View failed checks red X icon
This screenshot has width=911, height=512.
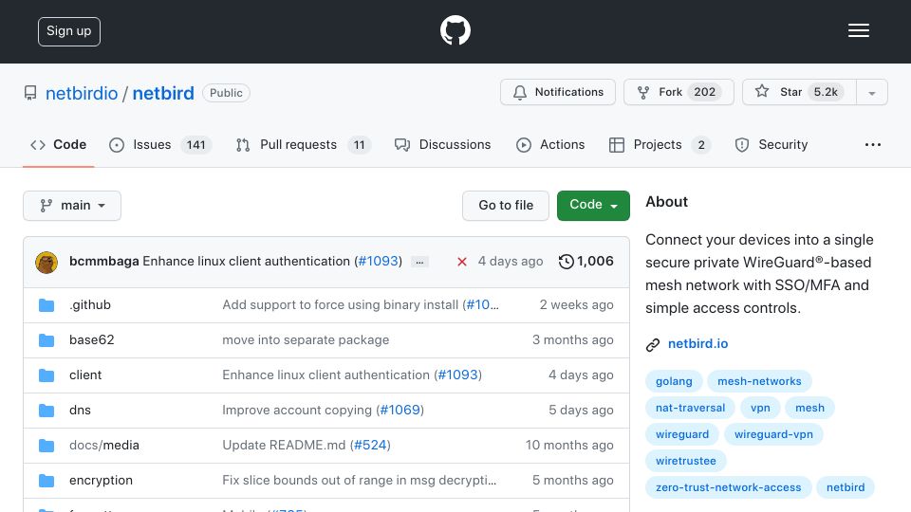pos(462,262)
